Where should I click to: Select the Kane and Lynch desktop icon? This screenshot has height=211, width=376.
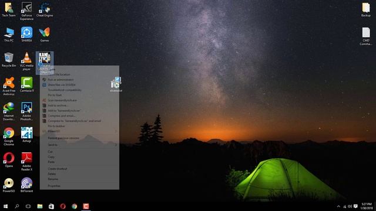tap(45, 63)
